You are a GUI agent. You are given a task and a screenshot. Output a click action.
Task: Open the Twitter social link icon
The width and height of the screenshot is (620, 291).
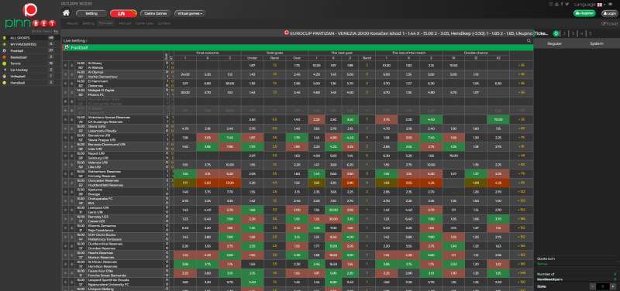tap(567, 4)
